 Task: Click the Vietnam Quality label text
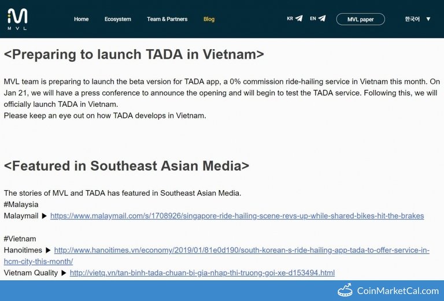[x=31, y=273]
